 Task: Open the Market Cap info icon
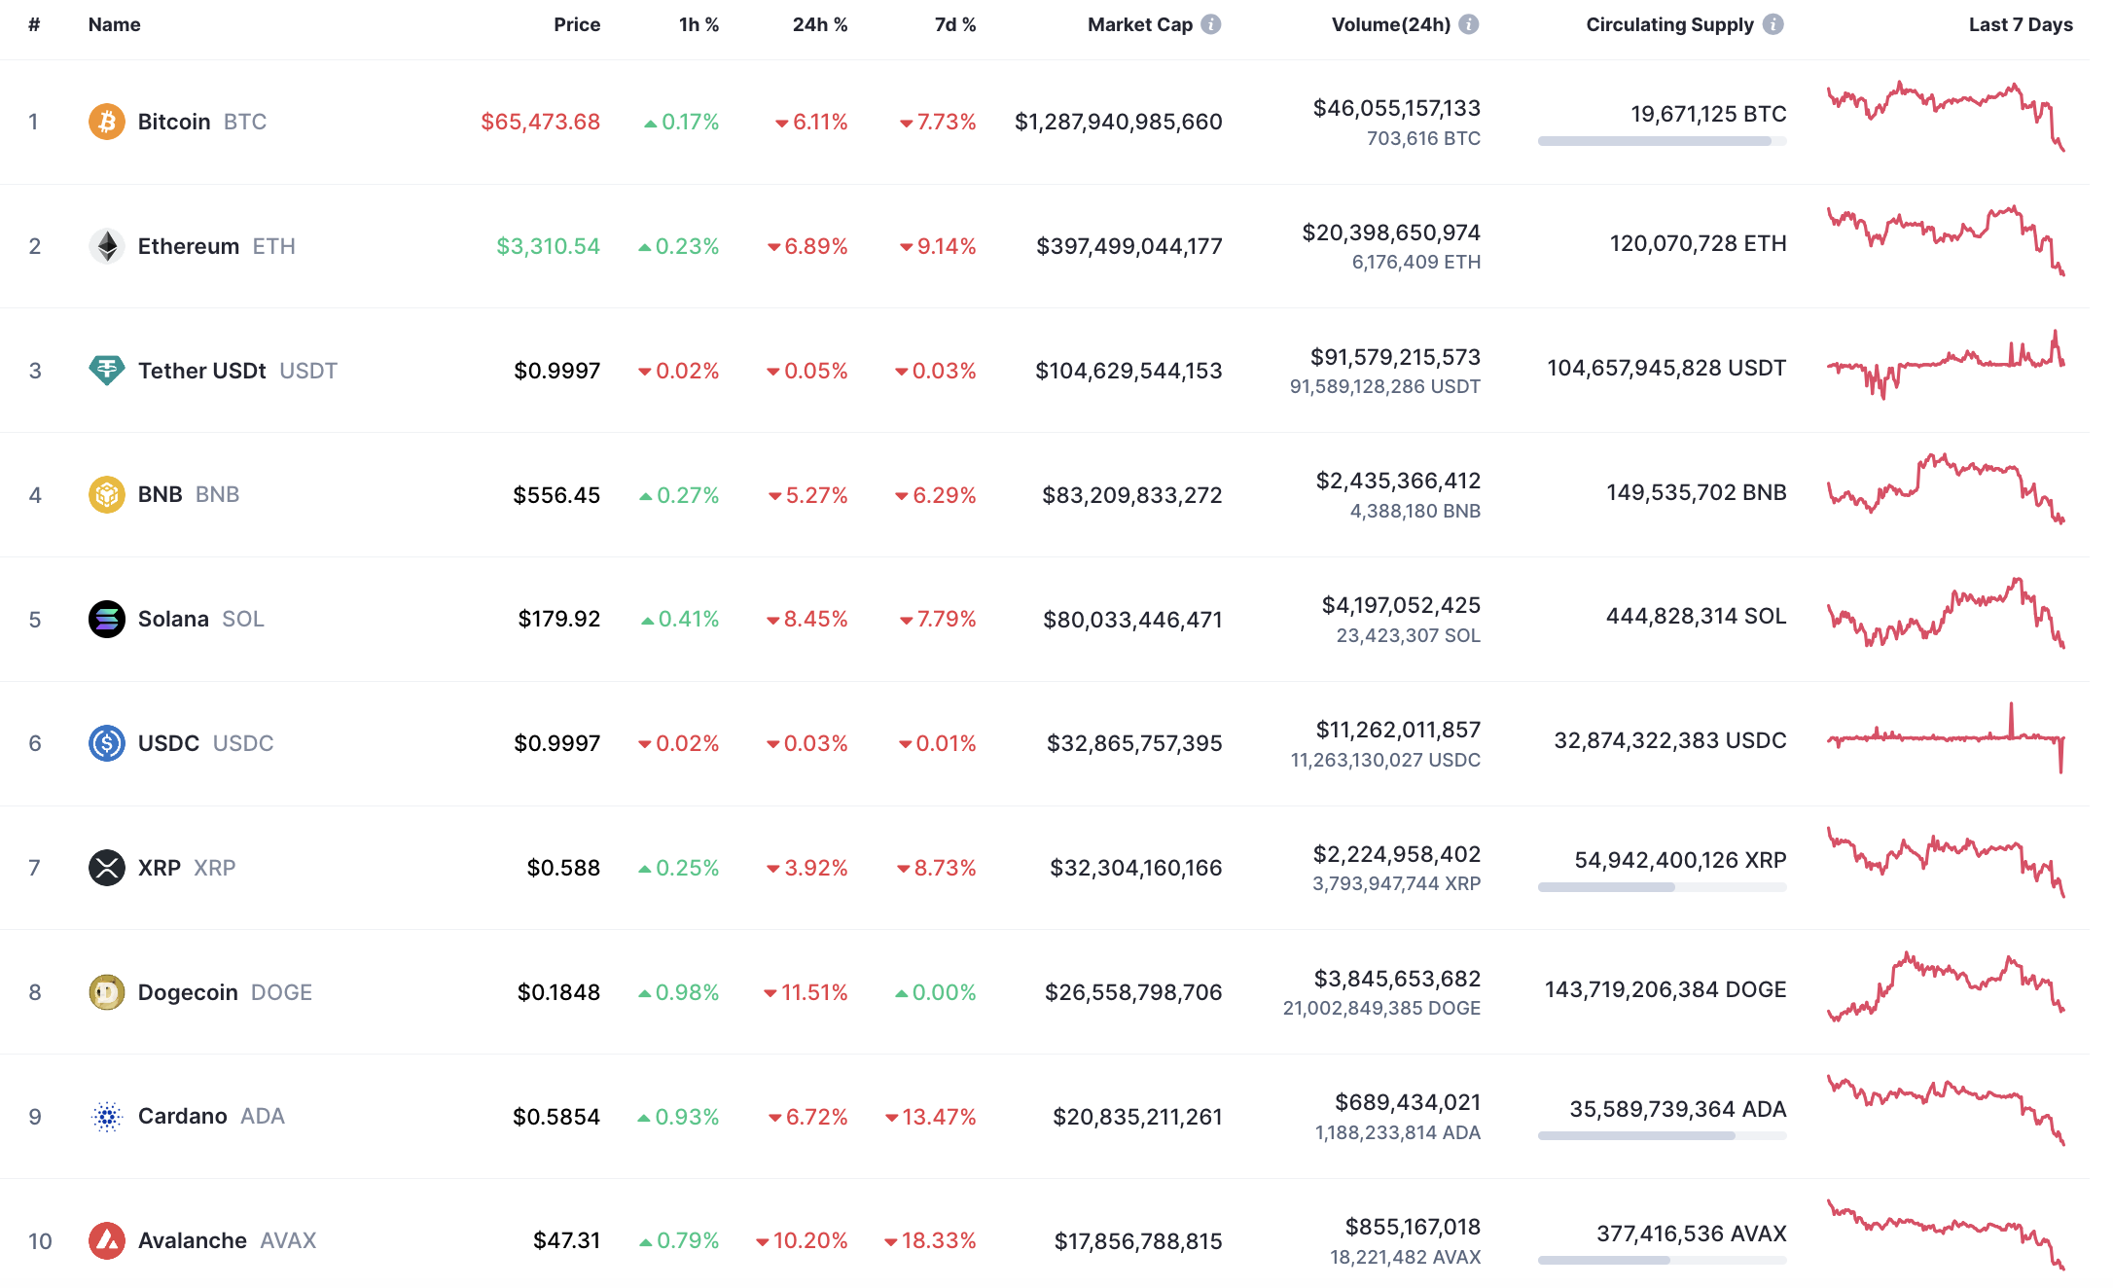click(x=1211, y=24)
